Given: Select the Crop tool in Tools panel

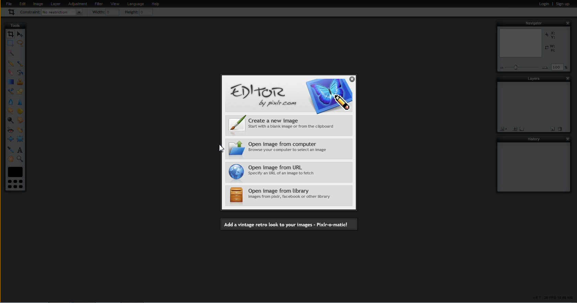Looking at the screenshot, I should [x=11, y=34].
